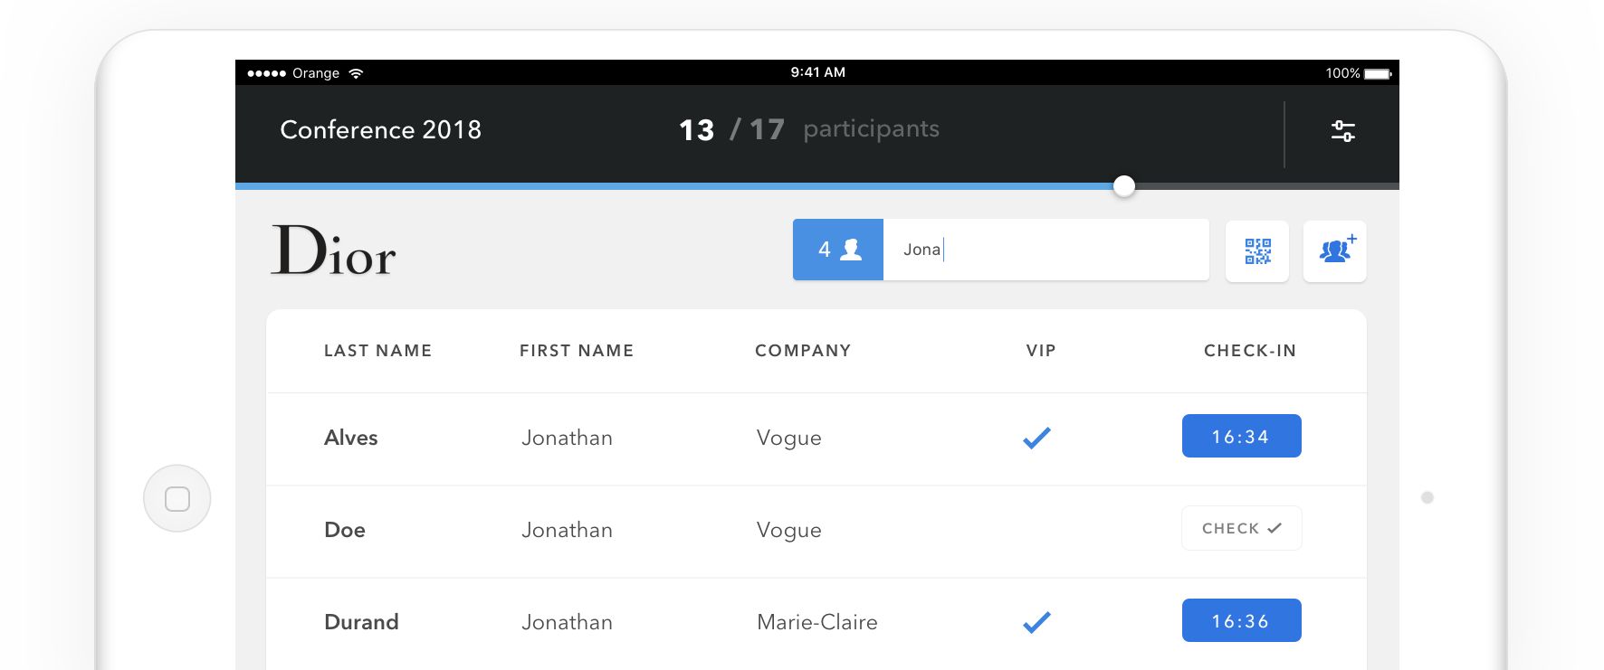The height and width of the screenshot is (670, 1604).
Task: Click the Dior logo
Action: (x=333, y=250)
